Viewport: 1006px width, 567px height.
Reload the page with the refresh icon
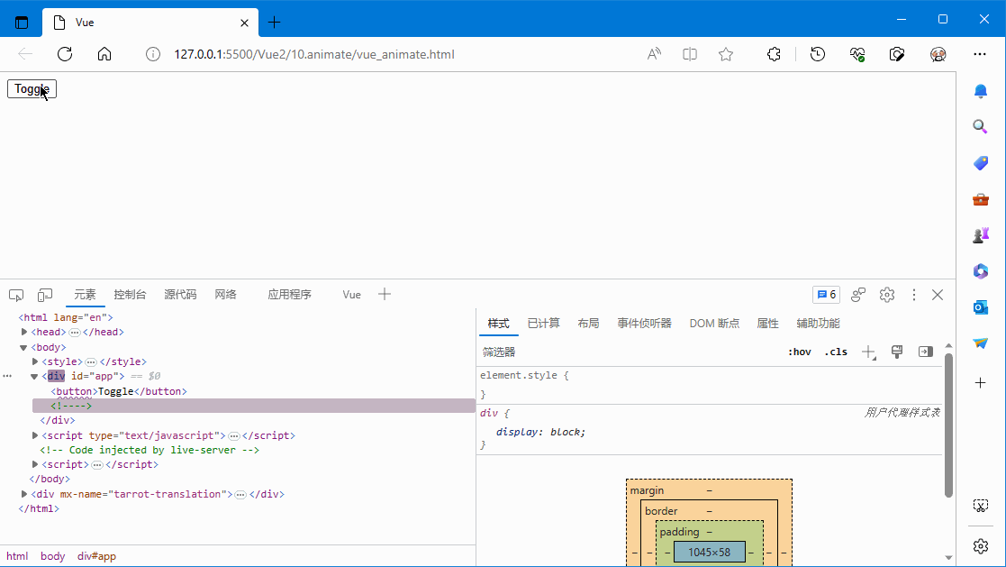tap(65, 54)
